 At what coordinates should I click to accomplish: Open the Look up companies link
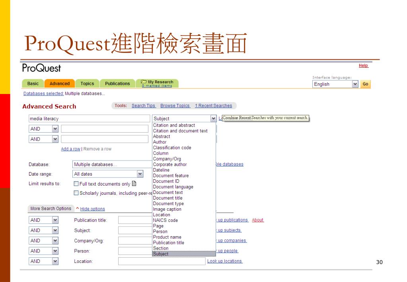tap(231, 241)
